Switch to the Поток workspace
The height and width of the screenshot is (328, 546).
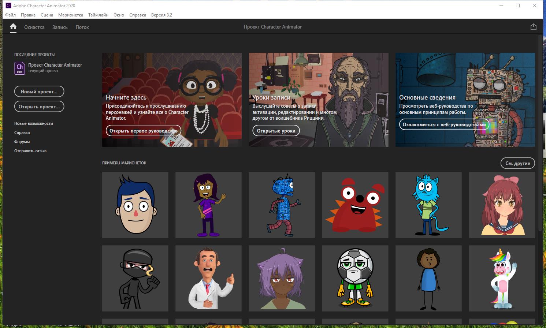tap(82, 27)
